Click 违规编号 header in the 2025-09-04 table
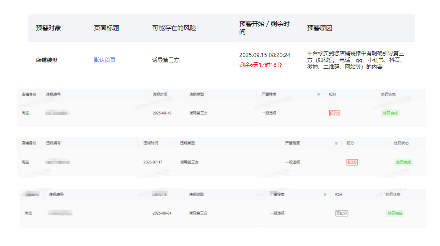 pyautogui.click(x=56, y=195)
